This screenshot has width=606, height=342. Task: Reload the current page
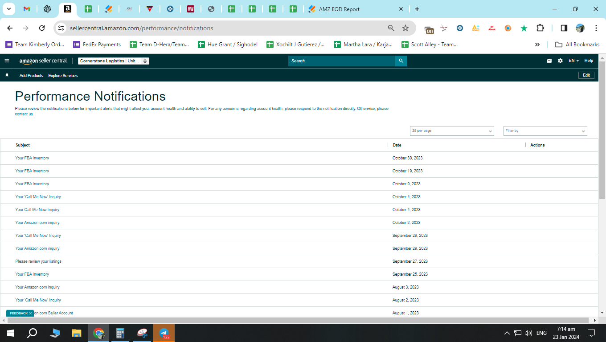pyautogui.click(x=42, y=28)
